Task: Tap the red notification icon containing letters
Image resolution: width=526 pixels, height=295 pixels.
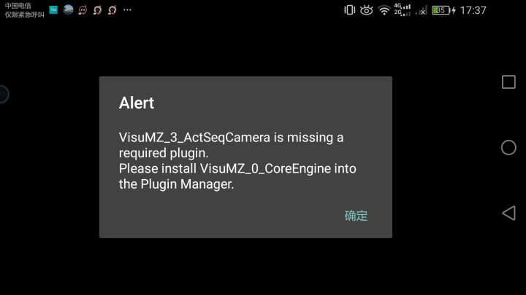Action: click(83, 10)
